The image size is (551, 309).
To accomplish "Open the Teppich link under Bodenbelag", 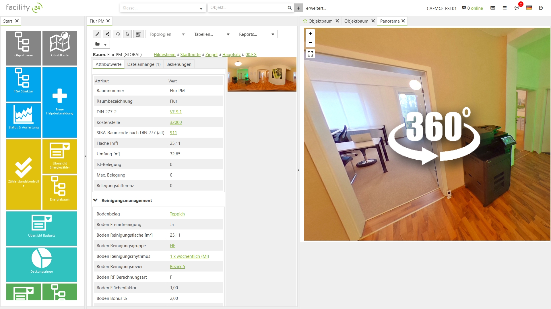I will click(x=177, y=214).
